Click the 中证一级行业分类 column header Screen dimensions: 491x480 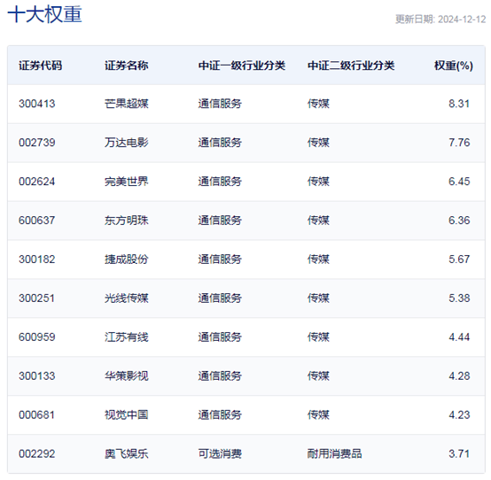(x=242, y=66)
